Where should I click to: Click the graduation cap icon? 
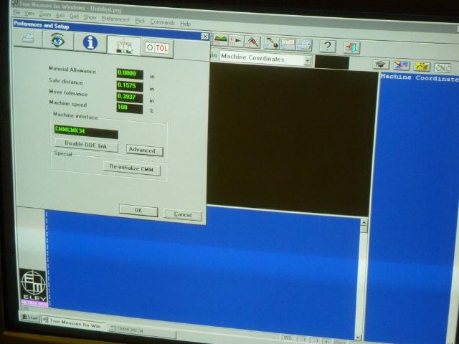tap(381, 64)
